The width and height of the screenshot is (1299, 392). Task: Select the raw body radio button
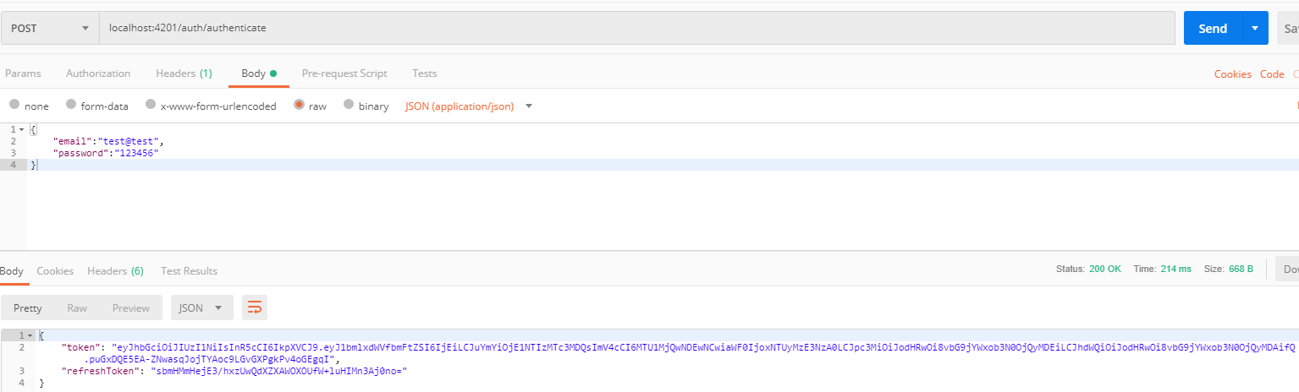310,106
